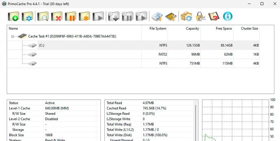Click the 1KB cluster size cell
The width and height of the screenshot is (280, 141).
256,54
